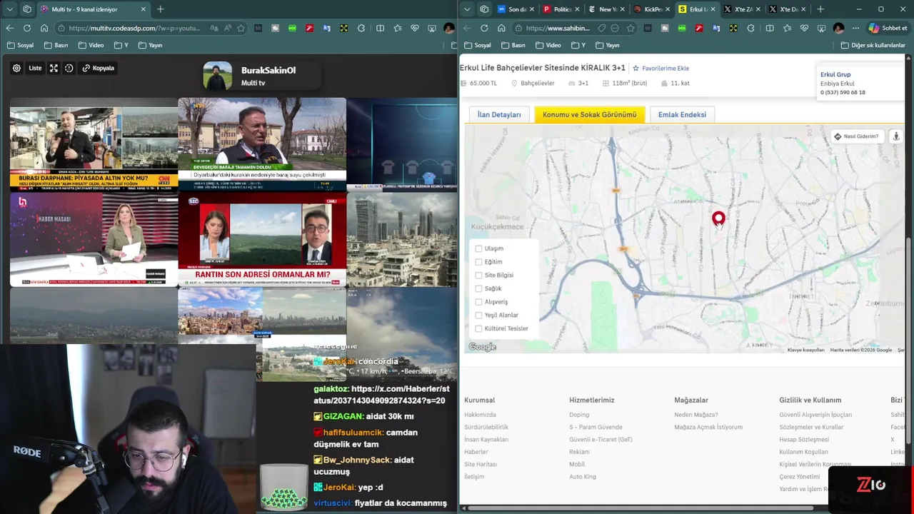Enable Eğitim map layer checkbox
This screenshot has height=514, width=914.
[478, 262]
